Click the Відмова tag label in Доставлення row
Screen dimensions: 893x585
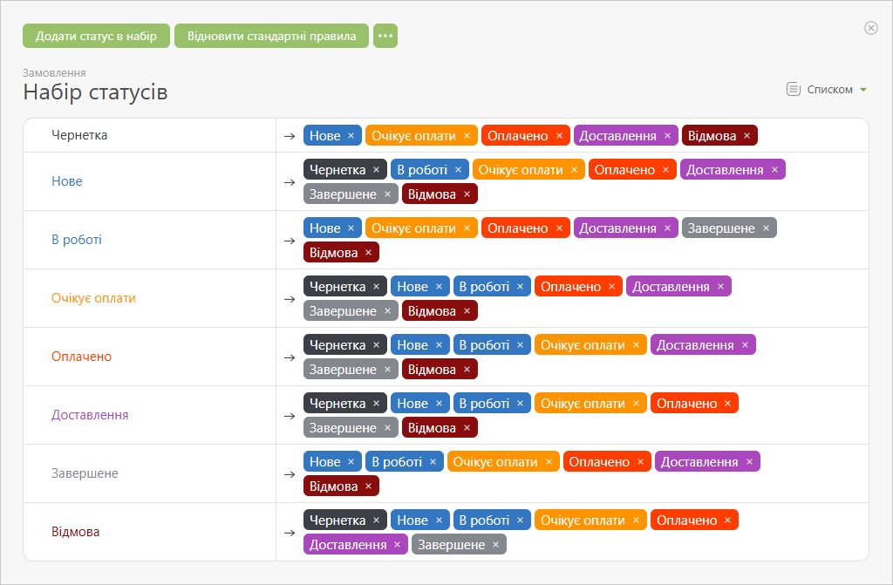[432, 428]
